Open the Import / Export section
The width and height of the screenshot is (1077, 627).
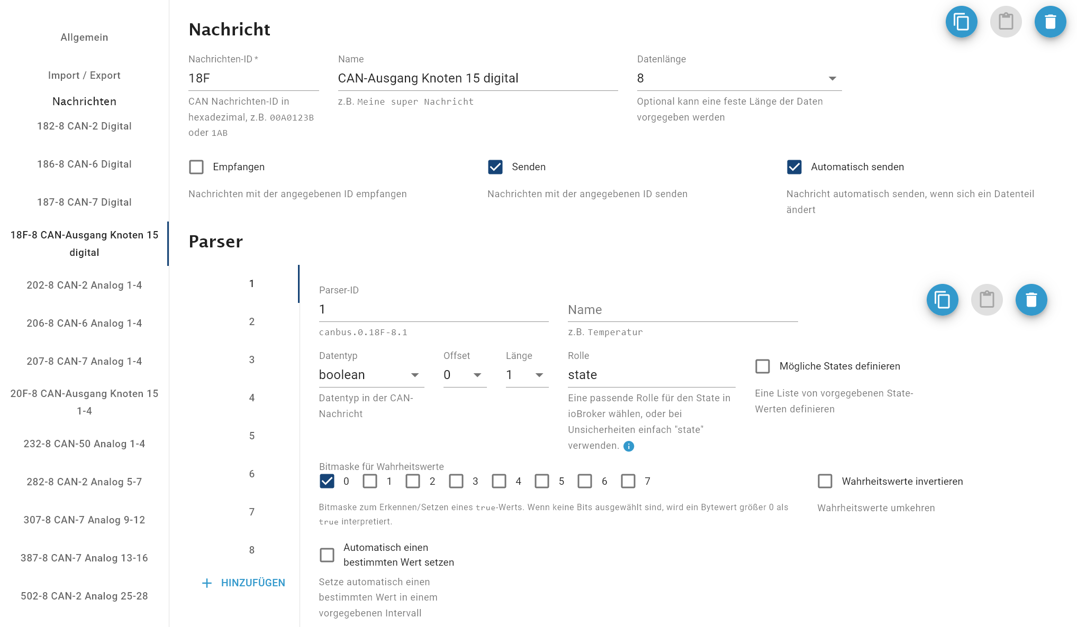pyautogui.click(x=84, y=75)
